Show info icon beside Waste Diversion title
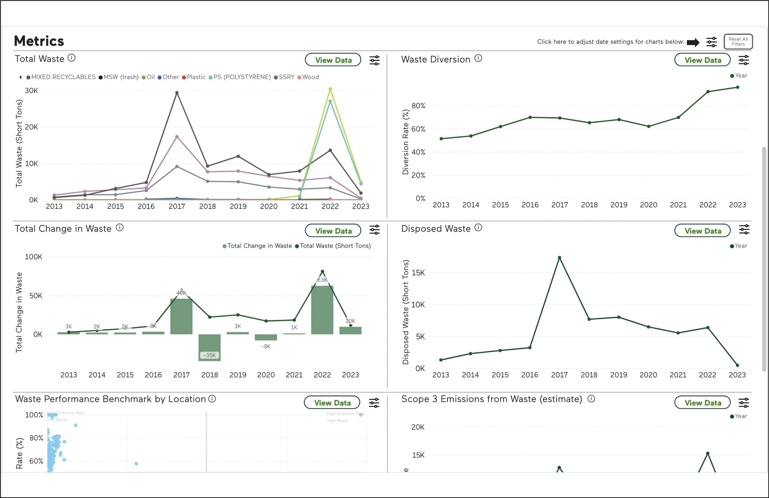This screenshot has width=769, height=498. pyautogui.click(x=478, y=58)
